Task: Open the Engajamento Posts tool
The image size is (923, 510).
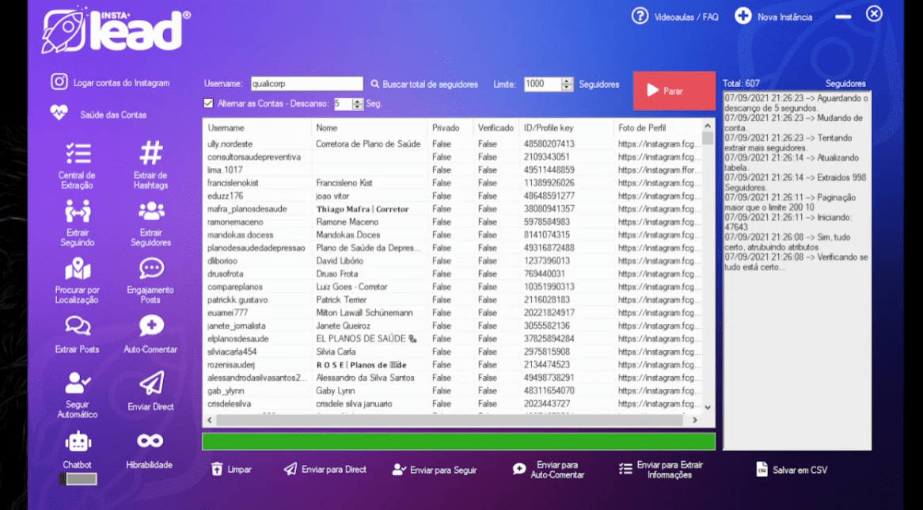Action: (x=150, y=269)
